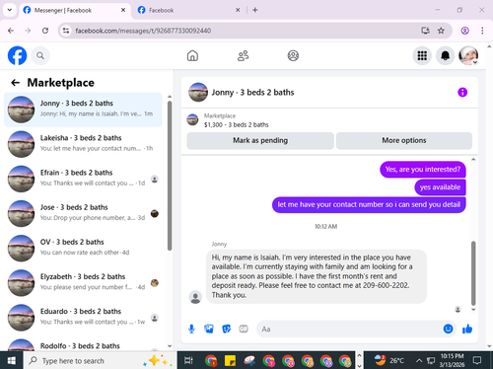The width and height of the screenshot is (493, 369).
Task: Go to the Home feed icon
Action: click(192, 55)
